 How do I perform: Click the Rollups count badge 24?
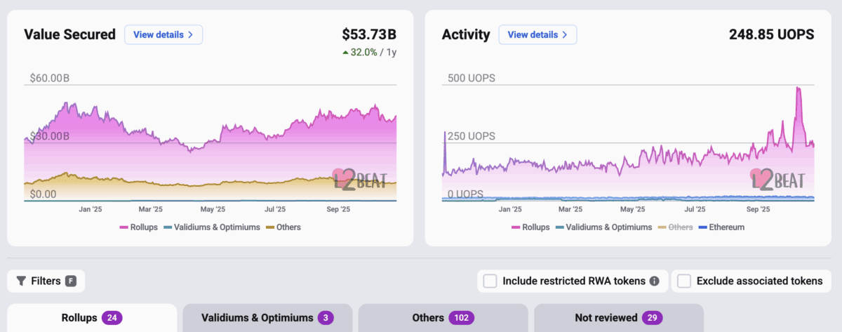pos(112,318)
